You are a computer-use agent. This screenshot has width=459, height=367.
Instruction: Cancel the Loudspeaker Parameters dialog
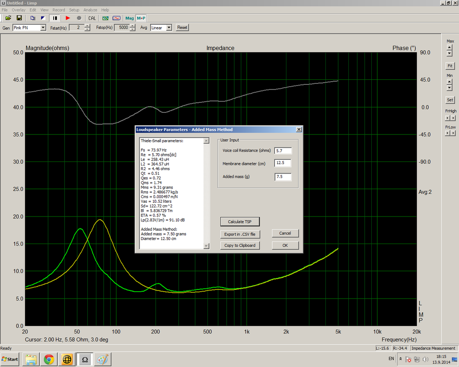285,233
